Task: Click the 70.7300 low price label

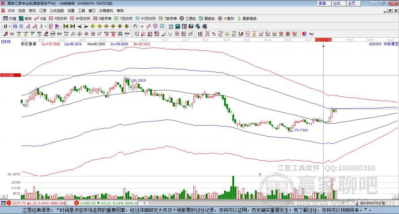Action: pyautogui.click(x=301, y=130)
